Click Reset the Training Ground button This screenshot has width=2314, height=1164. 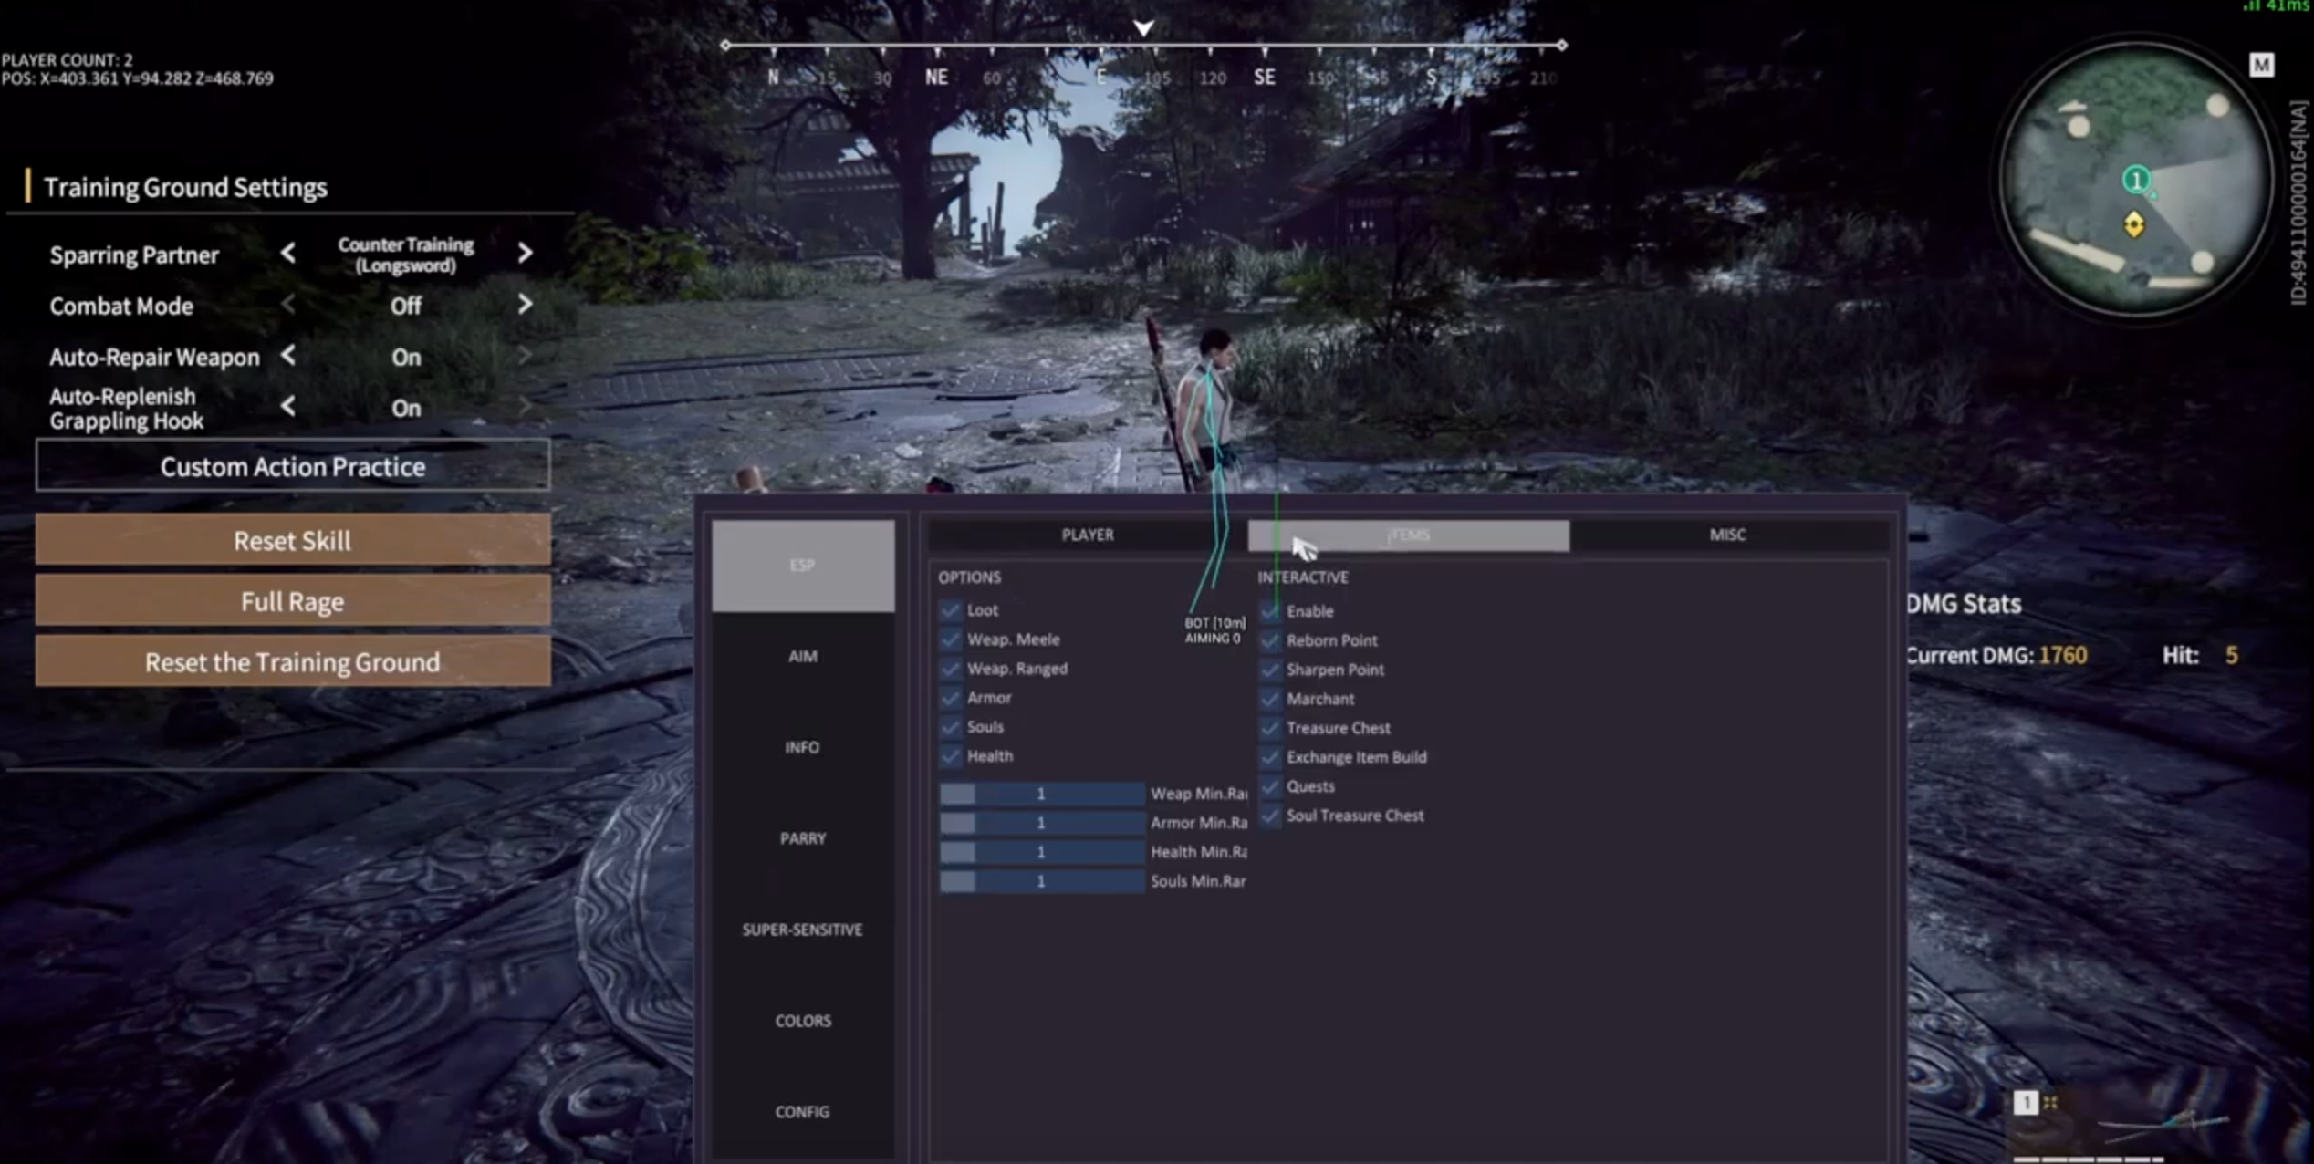[293, 661]
